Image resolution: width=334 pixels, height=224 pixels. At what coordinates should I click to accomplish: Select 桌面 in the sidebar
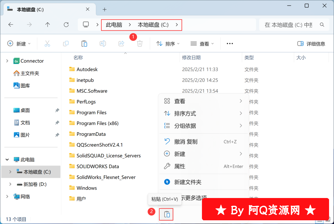point(22,110)
